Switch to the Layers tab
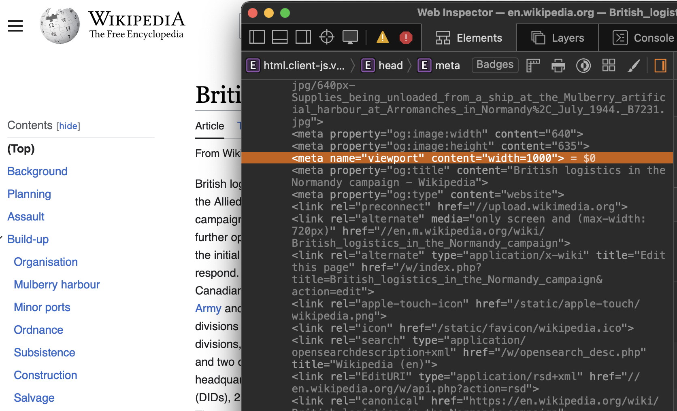The height and width of the screenshot is (411, 677). coord(558,37)
